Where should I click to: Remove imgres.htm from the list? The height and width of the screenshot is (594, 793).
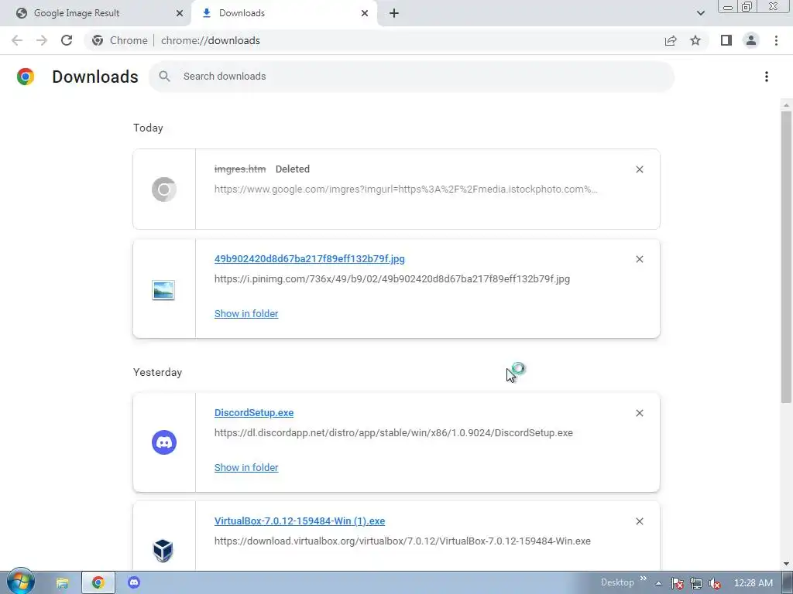pos(639,169)
